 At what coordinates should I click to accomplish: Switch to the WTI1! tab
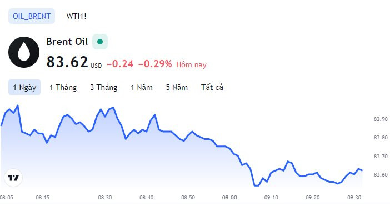tap(76, 16)
